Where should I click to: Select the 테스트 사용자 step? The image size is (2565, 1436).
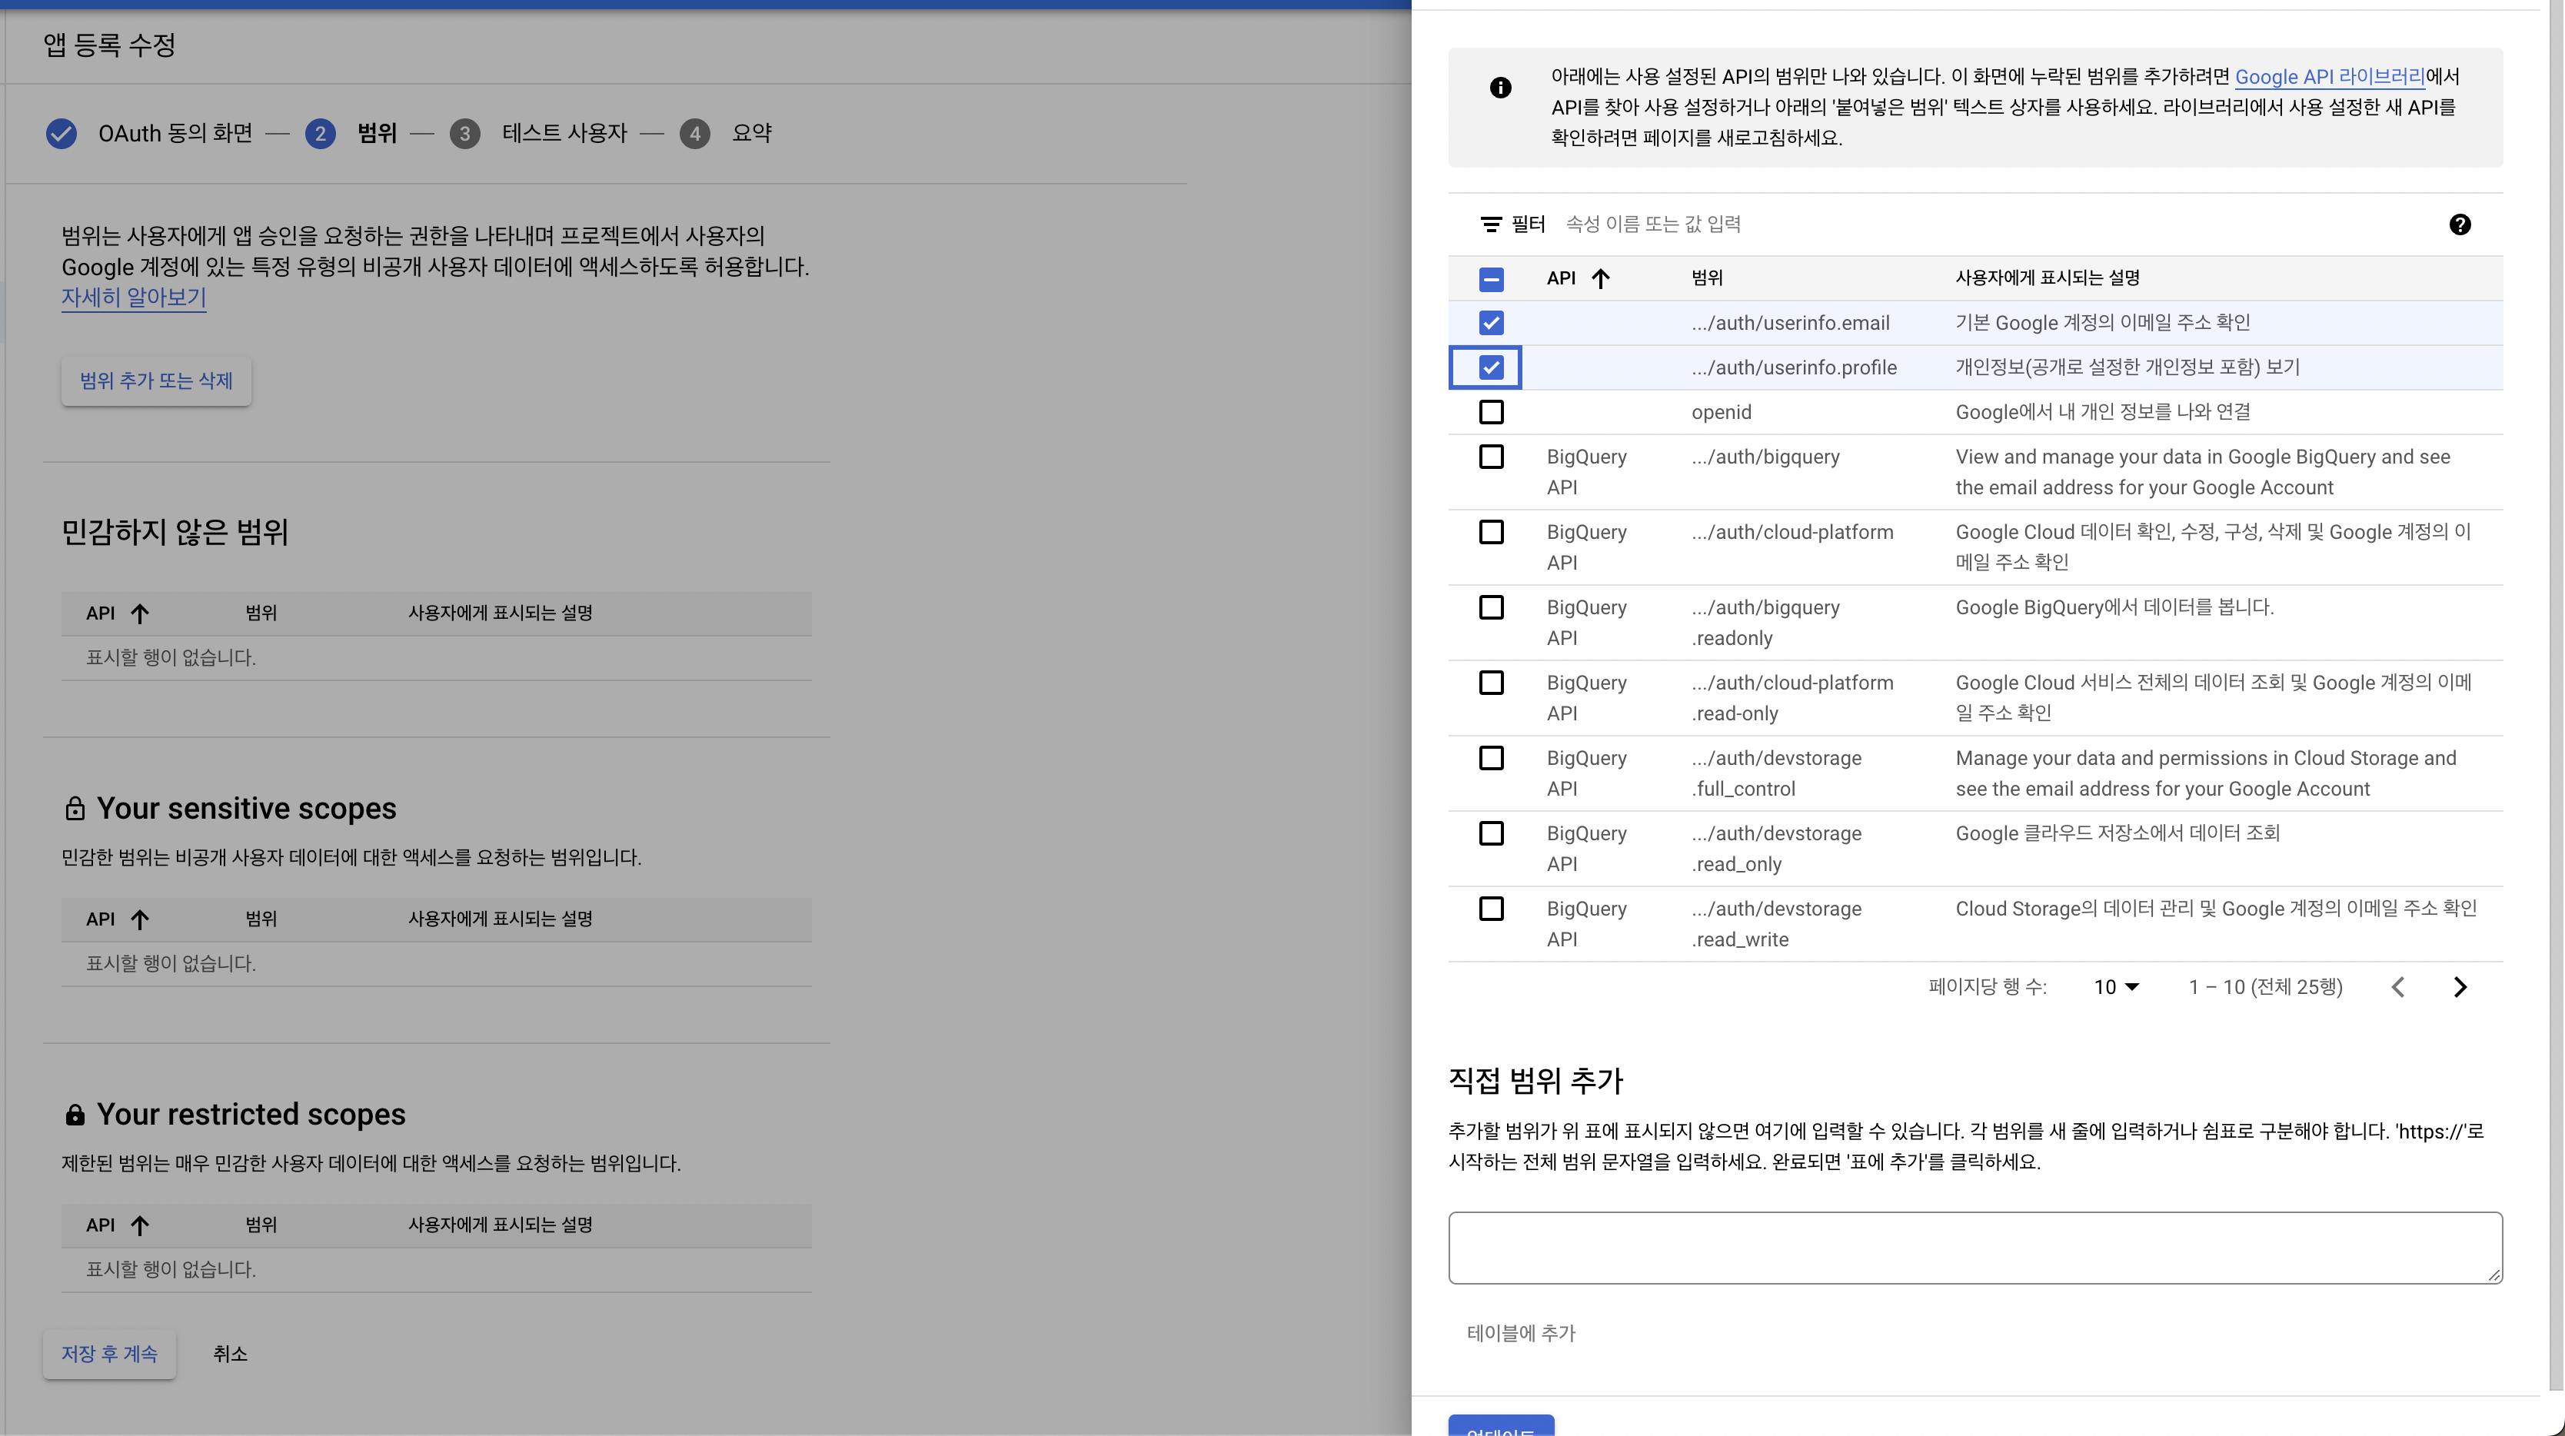tap(564, 134)
